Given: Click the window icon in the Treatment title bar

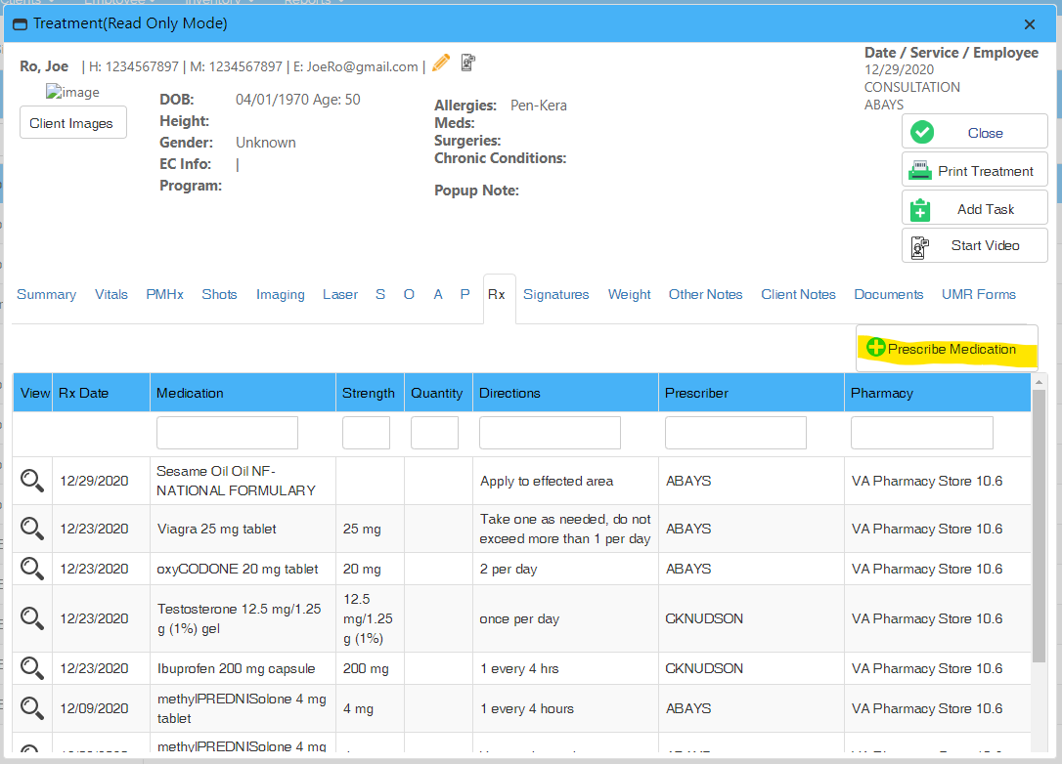Looking at the screenshot, I should [21, 24].
